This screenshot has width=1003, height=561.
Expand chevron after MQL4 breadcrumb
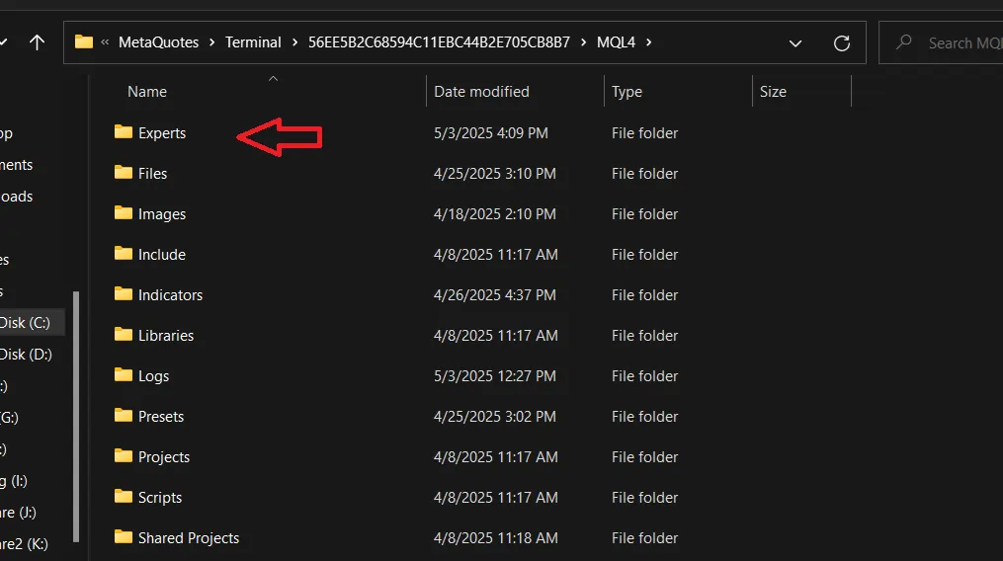click(648, 42)
